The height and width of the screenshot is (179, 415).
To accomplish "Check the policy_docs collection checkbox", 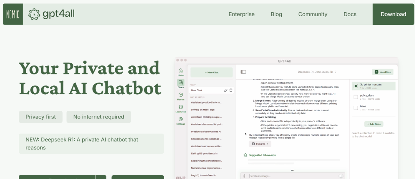I will coord(356,97).
